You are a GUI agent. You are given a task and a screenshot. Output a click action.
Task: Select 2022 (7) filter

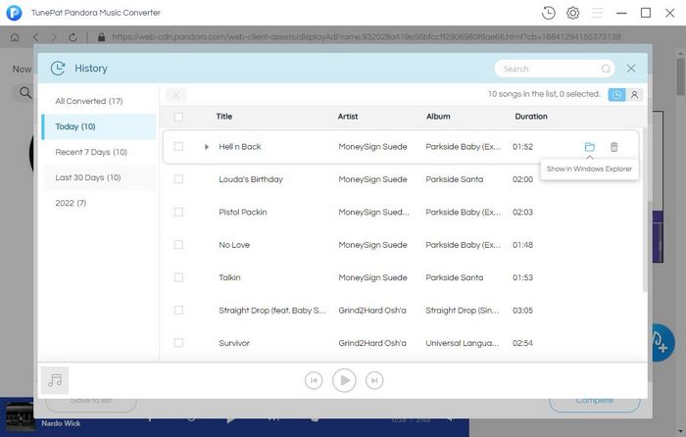[99, 203]
